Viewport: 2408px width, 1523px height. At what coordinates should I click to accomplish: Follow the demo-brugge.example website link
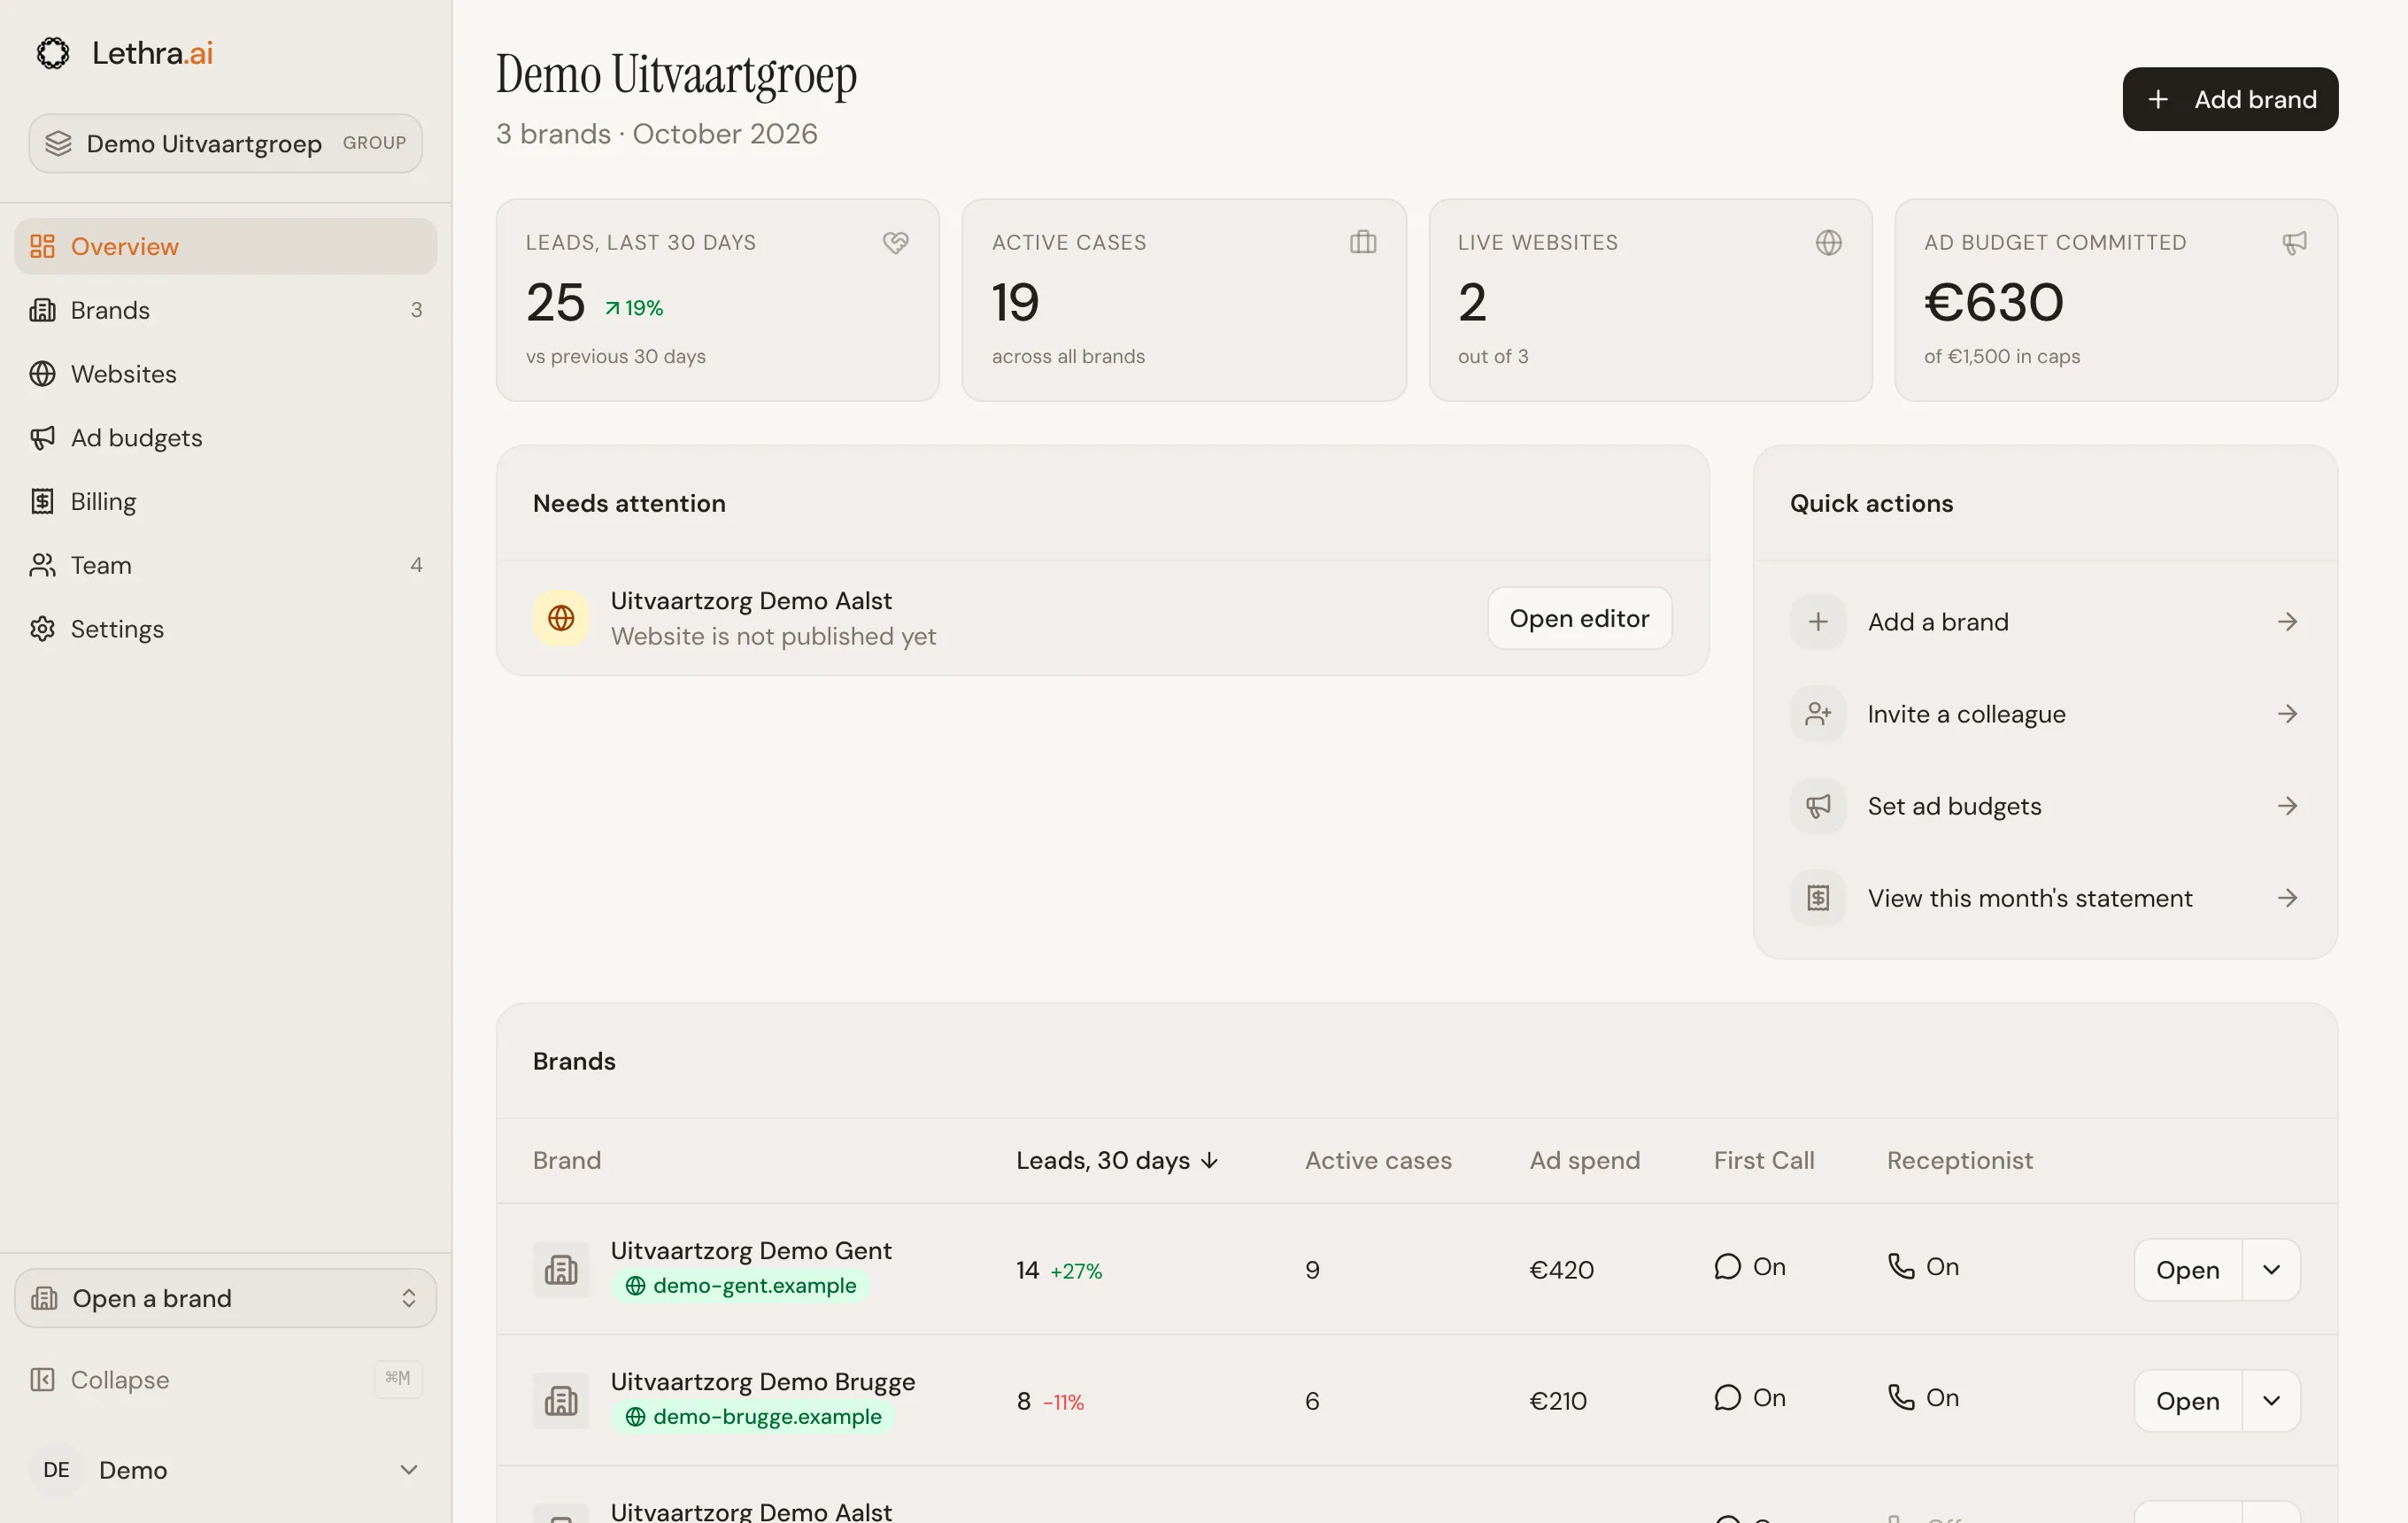(x=753, y=1417)
